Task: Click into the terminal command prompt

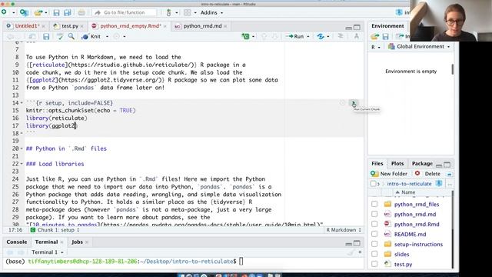Action: click(x=241, y=262)
